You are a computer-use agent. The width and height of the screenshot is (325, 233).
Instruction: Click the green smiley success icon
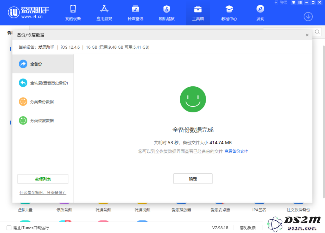point(193,99)
